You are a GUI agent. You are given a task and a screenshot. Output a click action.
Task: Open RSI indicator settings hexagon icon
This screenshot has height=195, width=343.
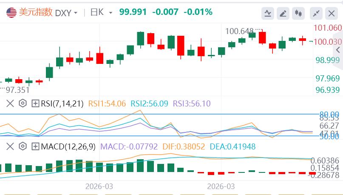click(x=23, y=103)
